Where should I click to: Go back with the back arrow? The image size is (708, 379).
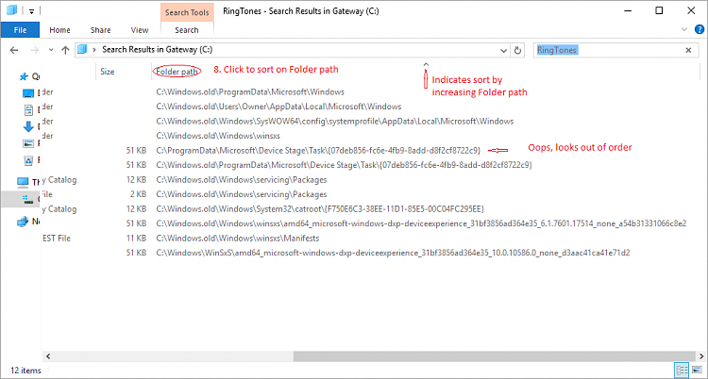click(x=14, y=50)
